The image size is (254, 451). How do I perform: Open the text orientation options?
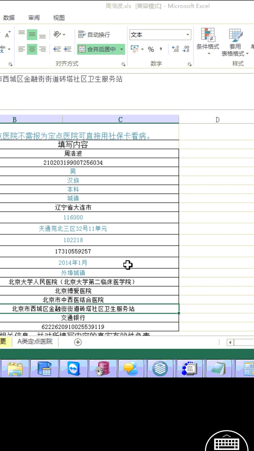pos(59,34)
